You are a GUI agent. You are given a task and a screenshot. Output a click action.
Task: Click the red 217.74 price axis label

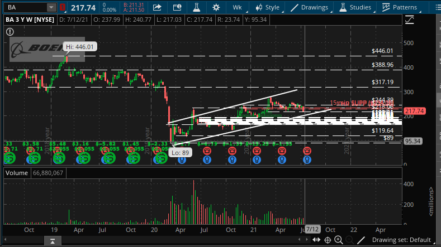pos(415,111)
